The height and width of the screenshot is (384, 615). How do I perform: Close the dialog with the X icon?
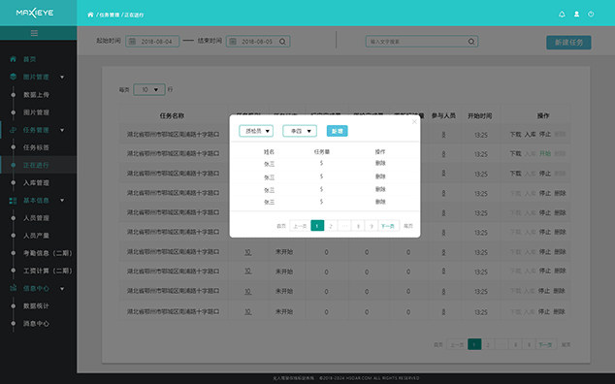point(414,121)
